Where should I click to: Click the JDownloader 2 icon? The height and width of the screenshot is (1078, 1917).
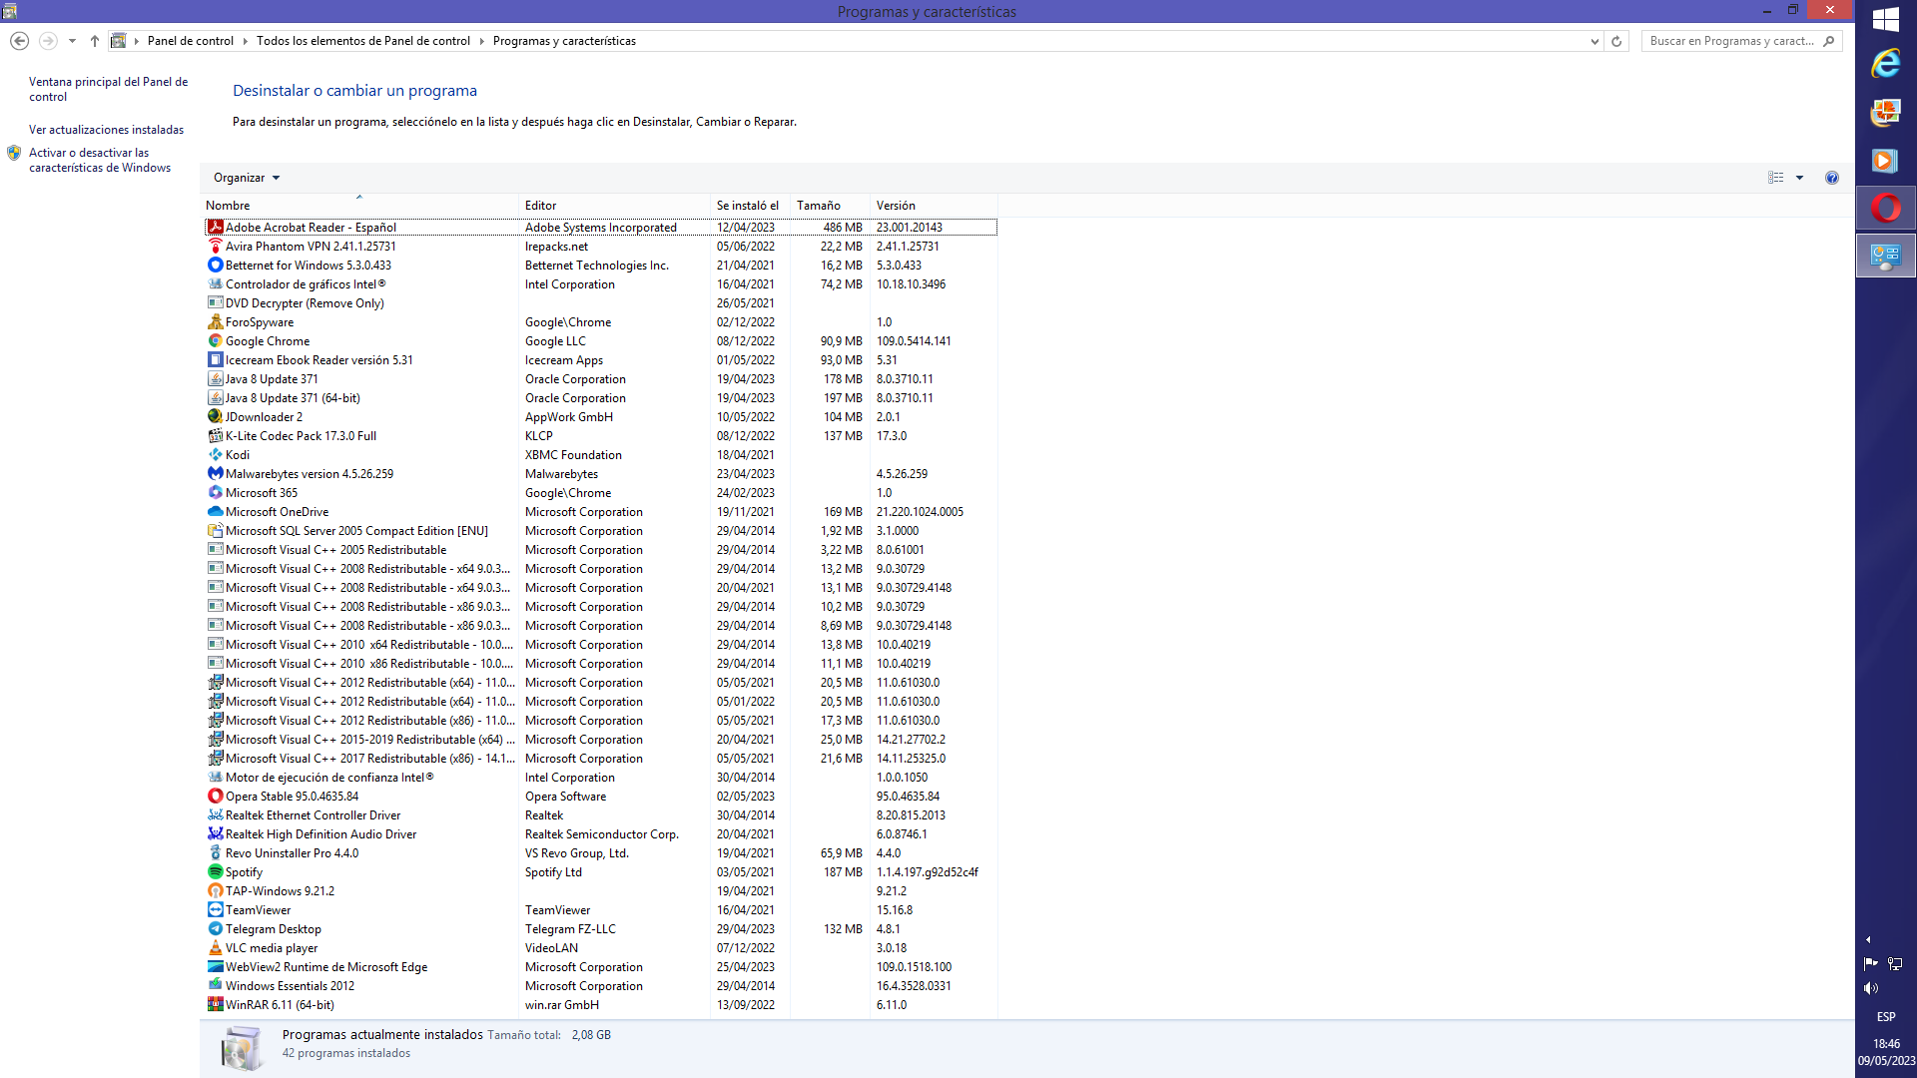[x=215, y=417]
